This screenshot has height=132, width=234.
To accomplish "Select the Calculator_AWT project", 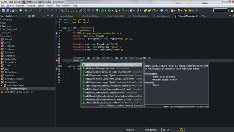I will 9,29.
